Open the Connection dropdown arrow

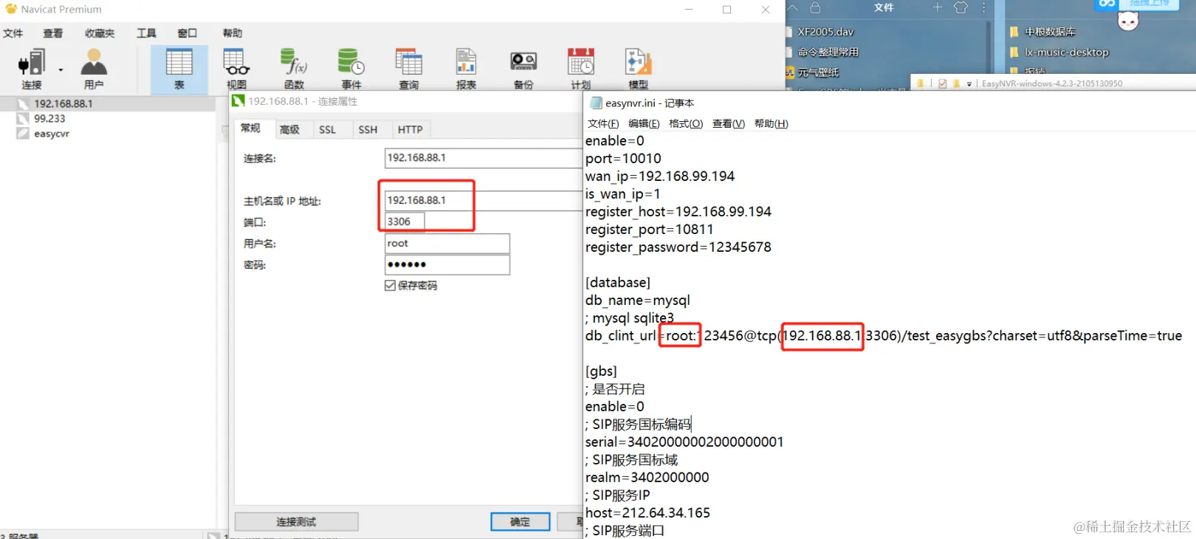point(61,71)
